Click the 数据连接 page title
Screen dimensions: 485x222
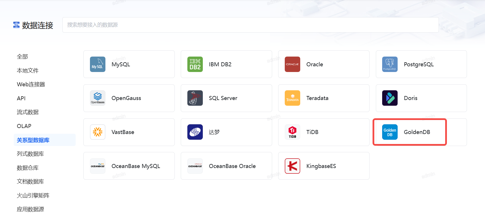[x=38, y=25]
